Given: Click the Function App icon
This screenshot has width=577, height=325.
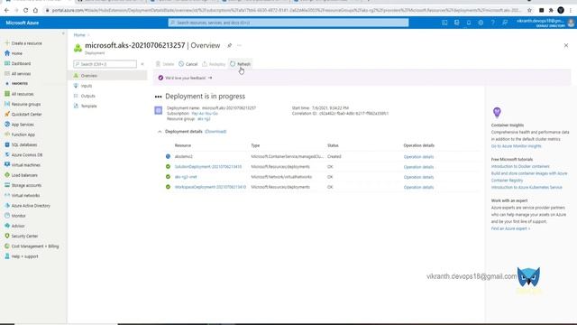Looking at the screenshot, I should point(7,135).
